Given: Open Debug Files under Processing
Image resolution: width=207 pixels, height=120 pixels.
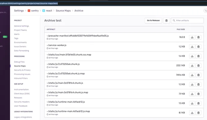Looking at the screenshot, I should click(19, 62).
